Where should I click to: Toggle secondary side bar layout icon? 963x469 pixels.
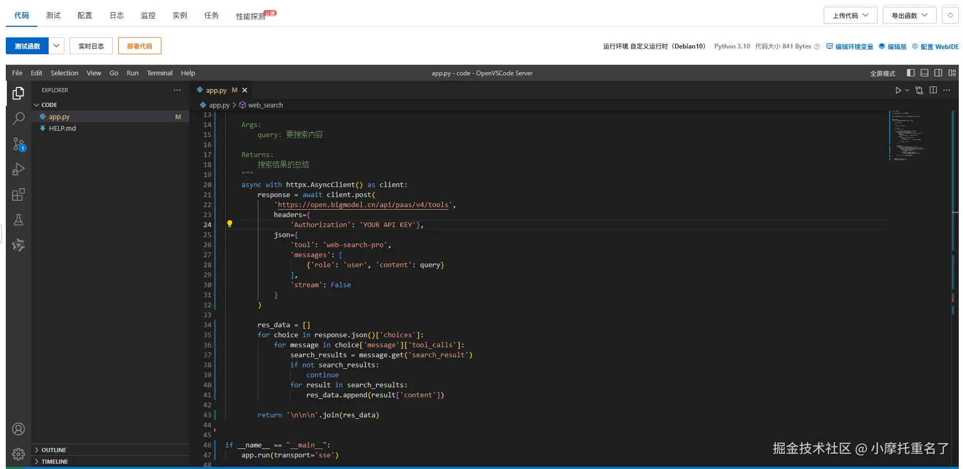pyautogui.click(x=938, y=73)
